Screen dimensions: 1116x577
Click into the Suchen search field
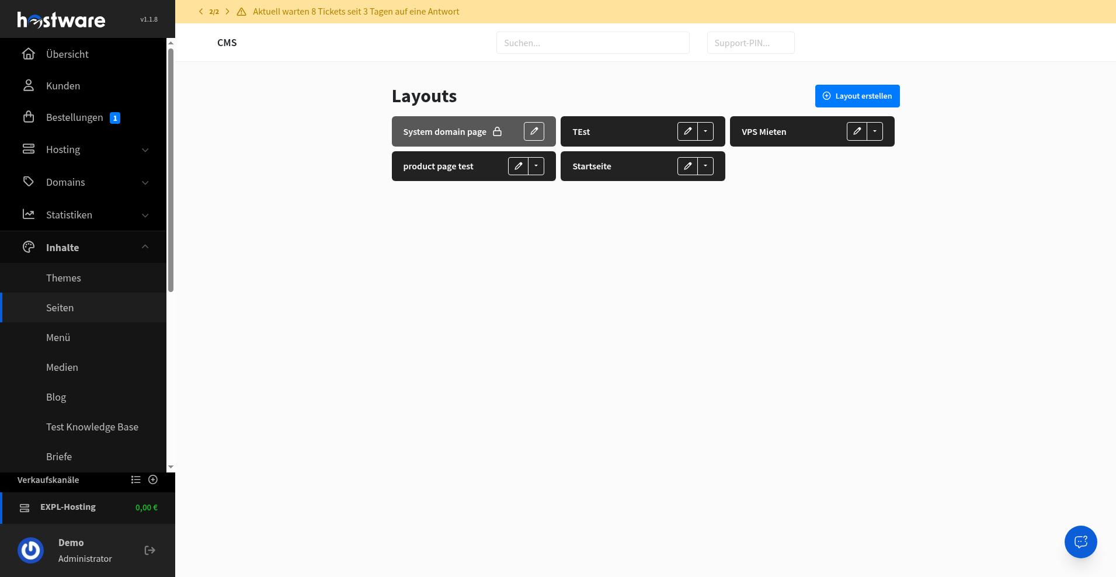point(593,43)
